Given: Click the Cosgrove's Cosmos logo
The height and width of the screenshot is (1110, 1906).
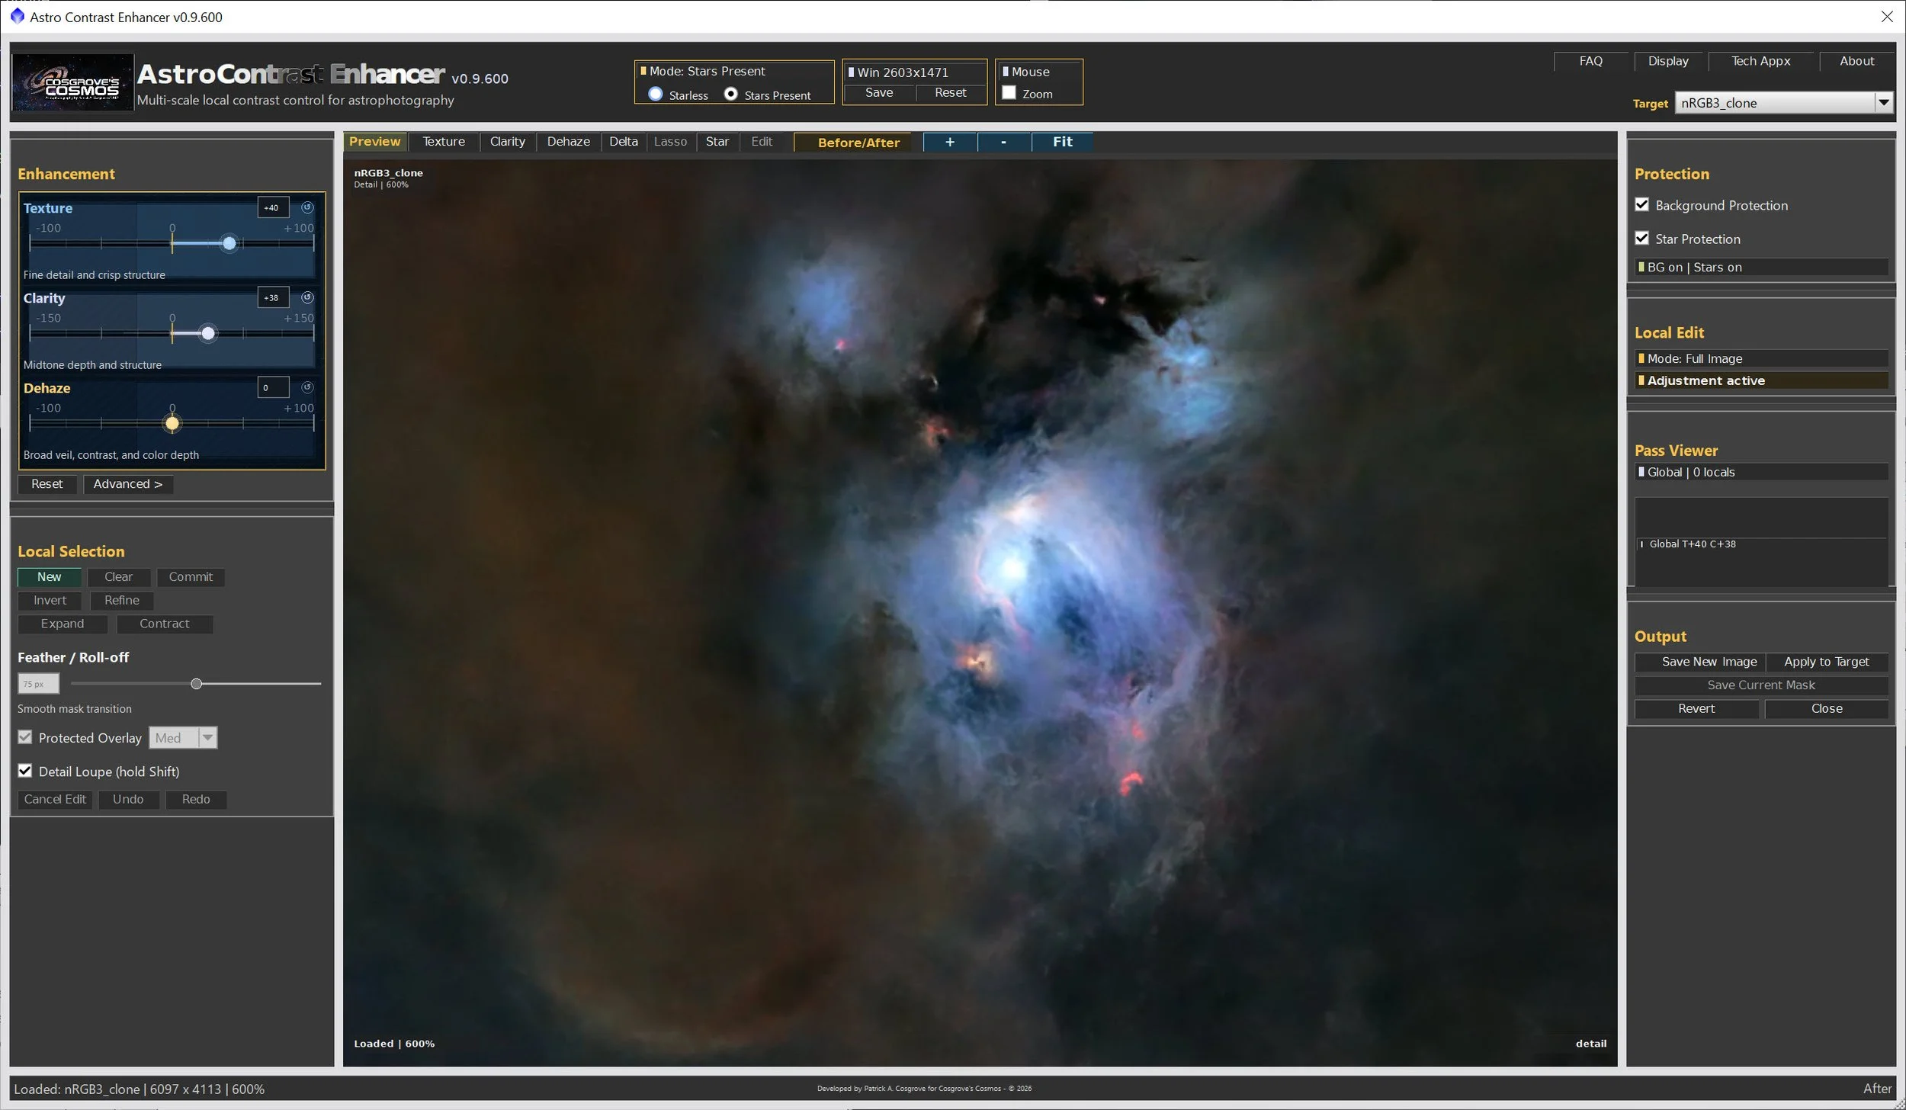Looking at the screenshot, I should (x=72, y=82).
